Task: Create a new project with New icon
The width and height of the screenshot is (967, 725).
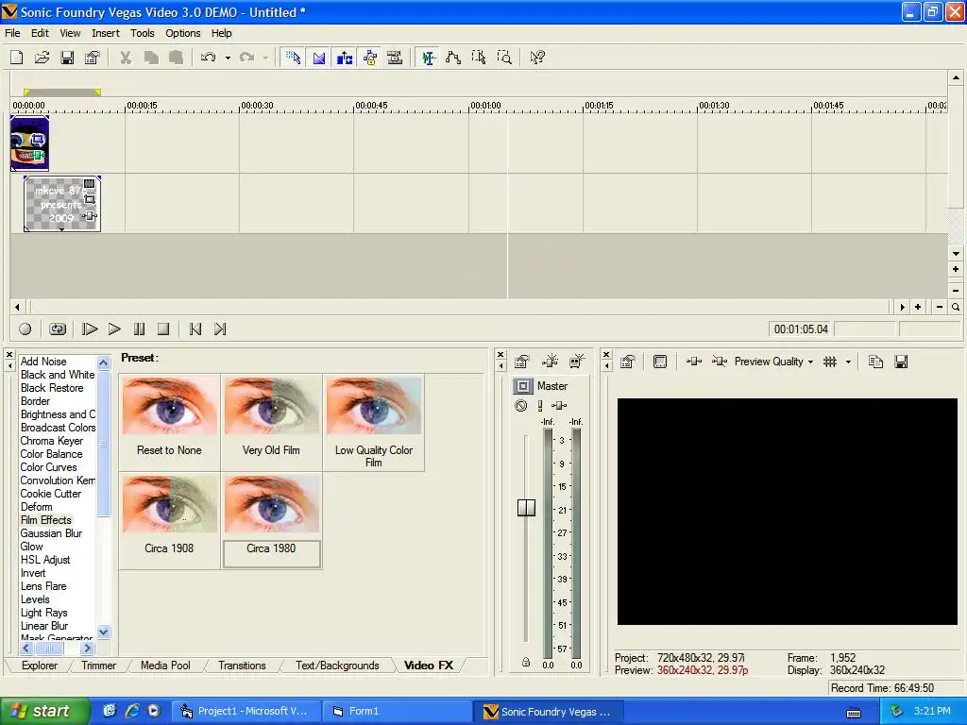Action: (x=17, y=58)
